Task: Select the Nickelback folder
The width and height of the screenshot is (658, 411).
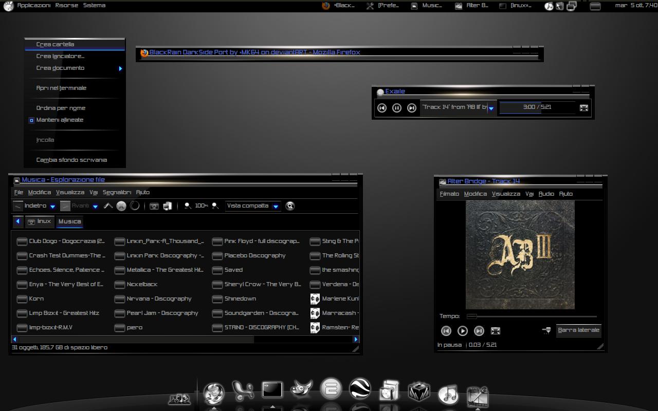Action: point(136,284)
